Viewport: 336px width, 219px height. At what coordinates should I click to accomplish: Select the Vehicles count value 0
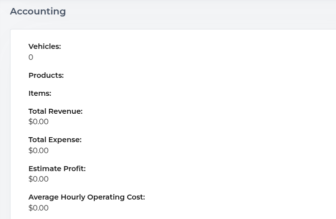[x=31, y=57]
